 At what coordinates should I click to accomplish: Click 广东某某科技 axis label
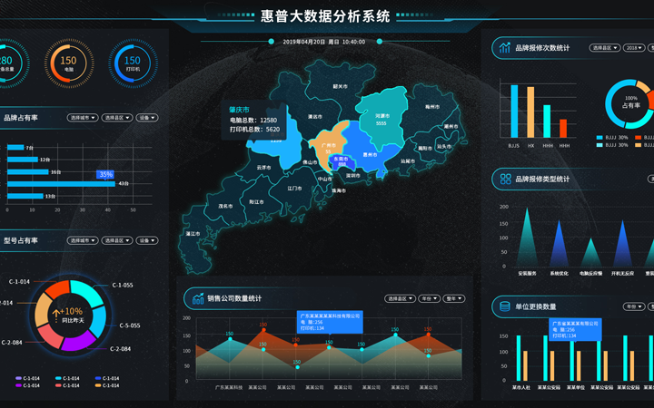pos(229,387)
